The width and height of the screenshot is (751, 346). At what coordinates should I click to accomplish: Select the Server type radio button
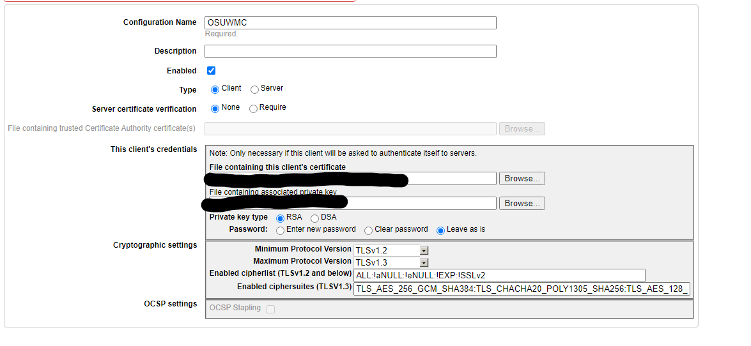click(255, 89)
